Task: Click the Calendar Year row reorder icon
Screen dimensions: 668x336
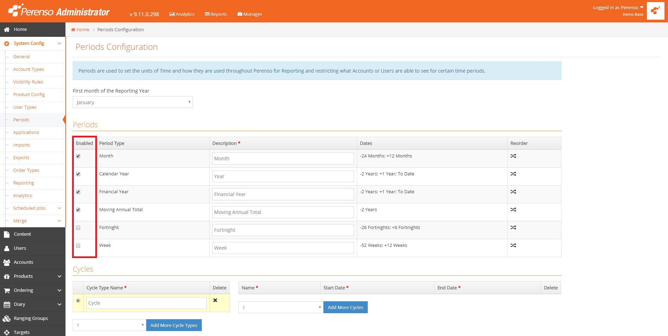Action: [513, 174]
